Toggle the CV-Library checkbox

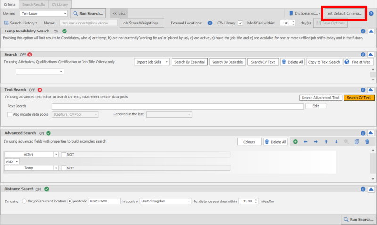coord(240,23)
